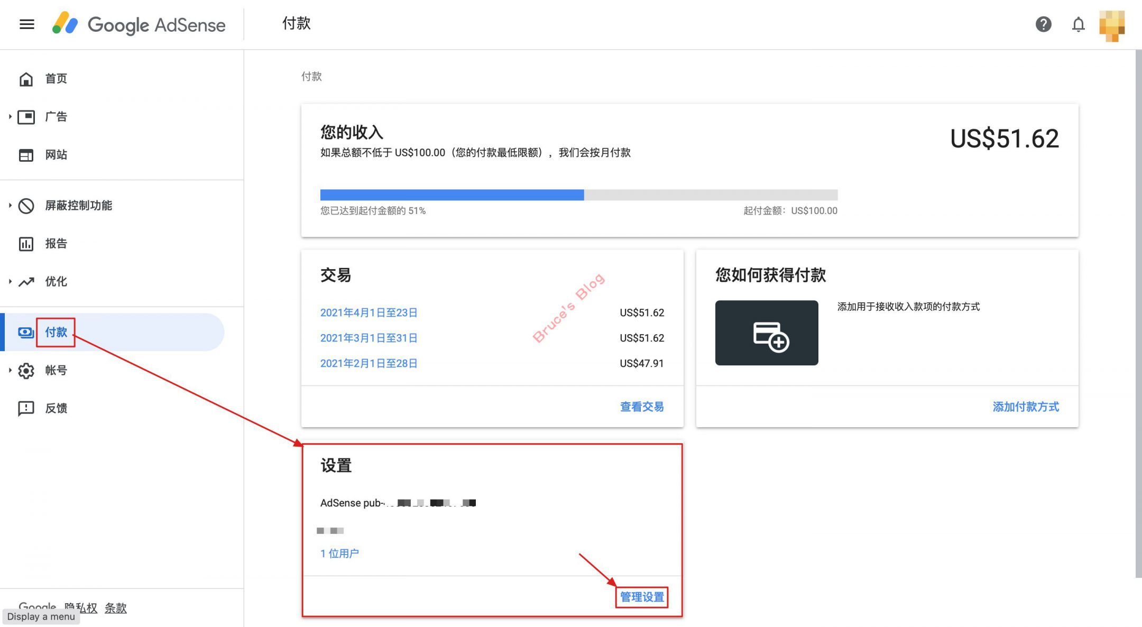Open 广告 in the sidebar
This screenshot has width=1142, height=627.
point(56,117)
